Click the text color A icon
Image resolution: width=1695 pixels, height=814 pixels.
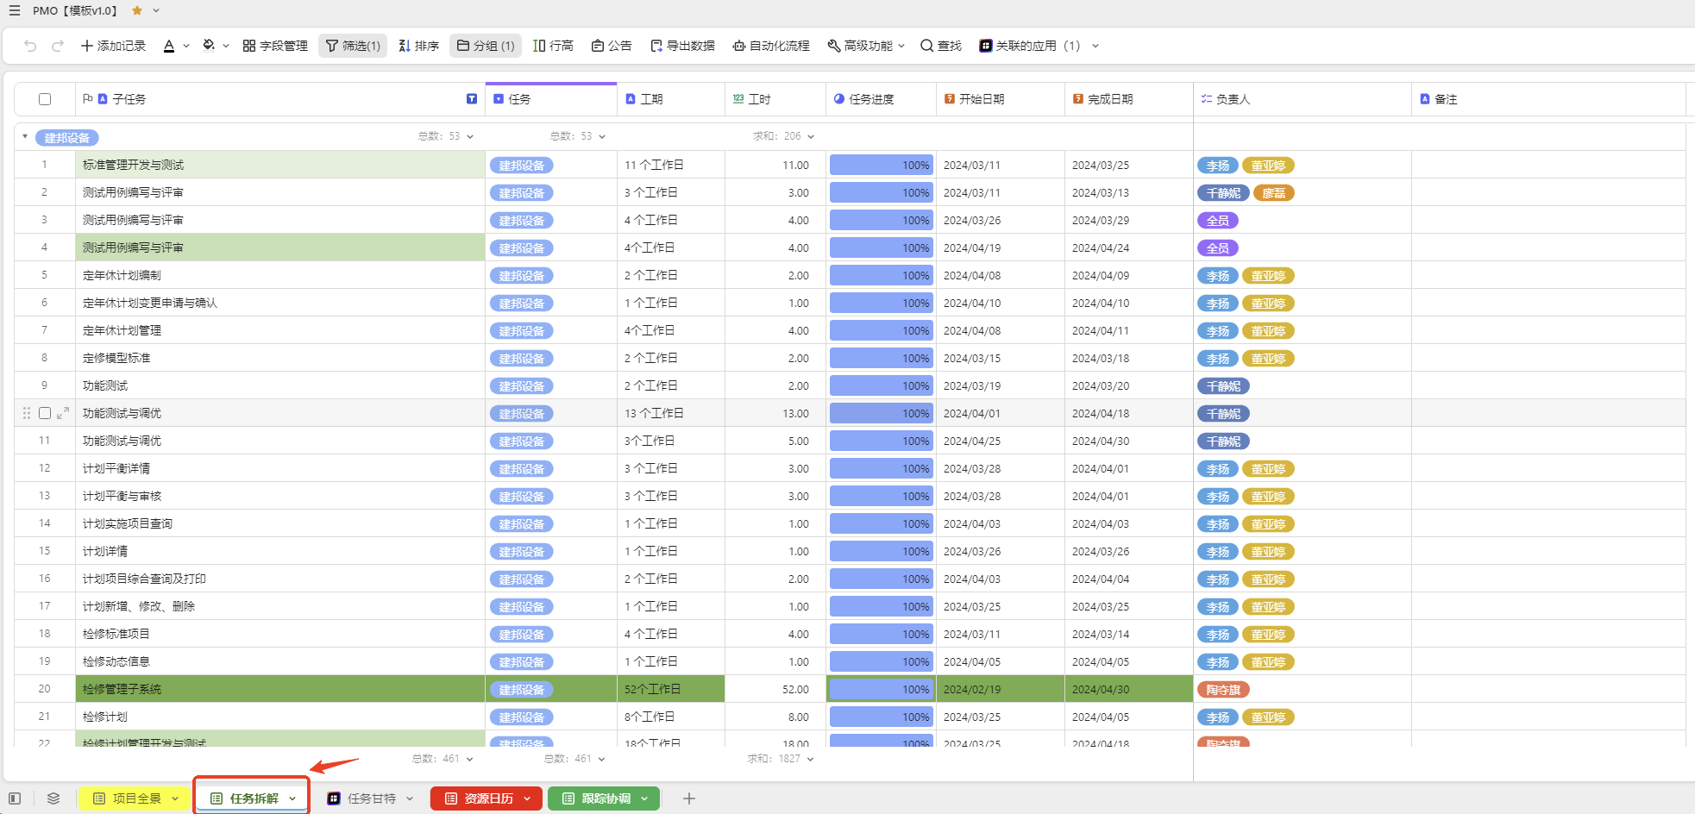169,46
